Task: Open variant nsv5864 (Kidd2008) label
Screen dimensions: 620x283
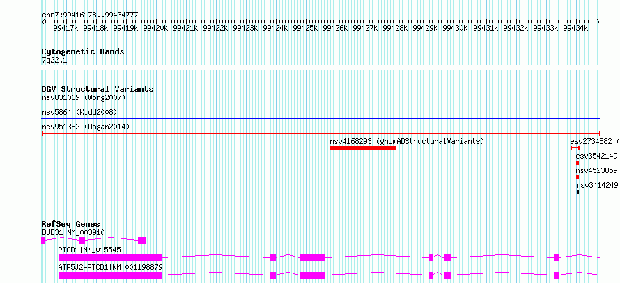Action: tap(79, 112)
